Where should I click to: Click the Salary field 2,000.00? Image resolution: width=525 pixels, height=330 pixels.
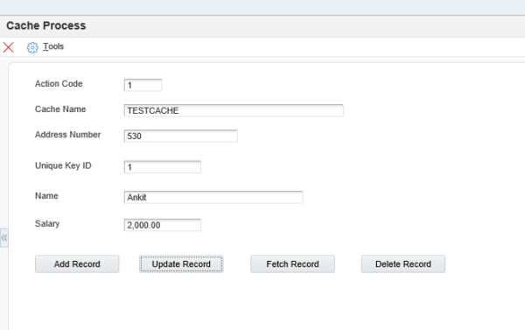pyautogui.click(x=163, y=225)
